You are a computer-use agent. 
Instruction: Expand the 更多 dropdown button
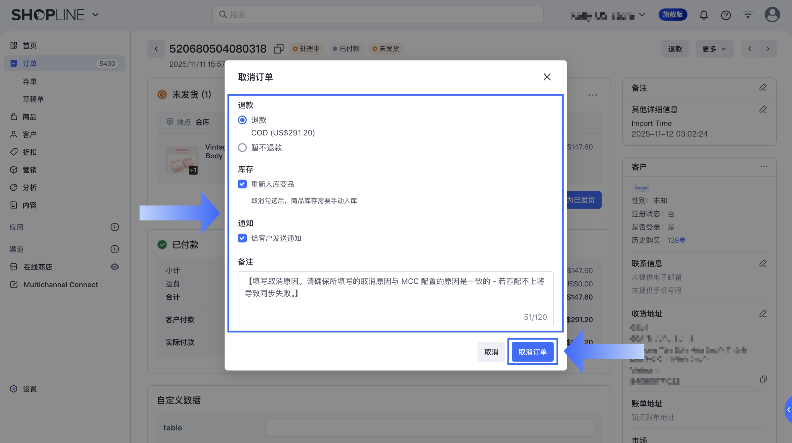tap(714, 49)
